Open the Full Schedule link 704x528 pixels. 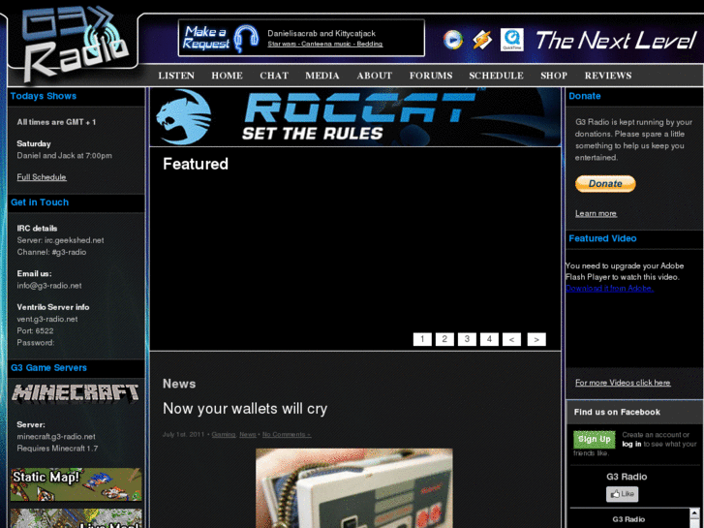point(42,177)
